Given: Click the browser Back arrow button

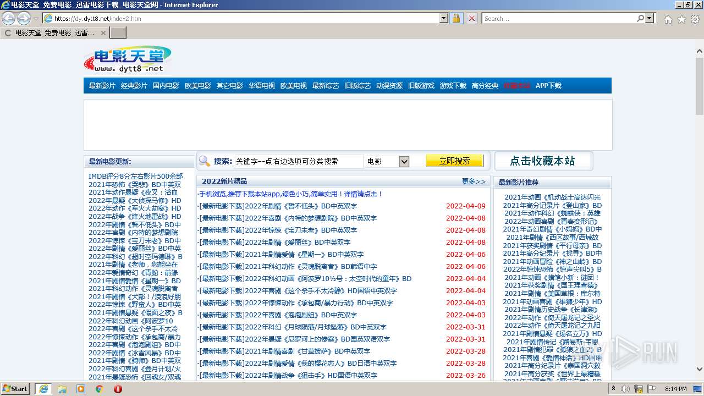Looking at the screenshot, I should tap(8, 19).
